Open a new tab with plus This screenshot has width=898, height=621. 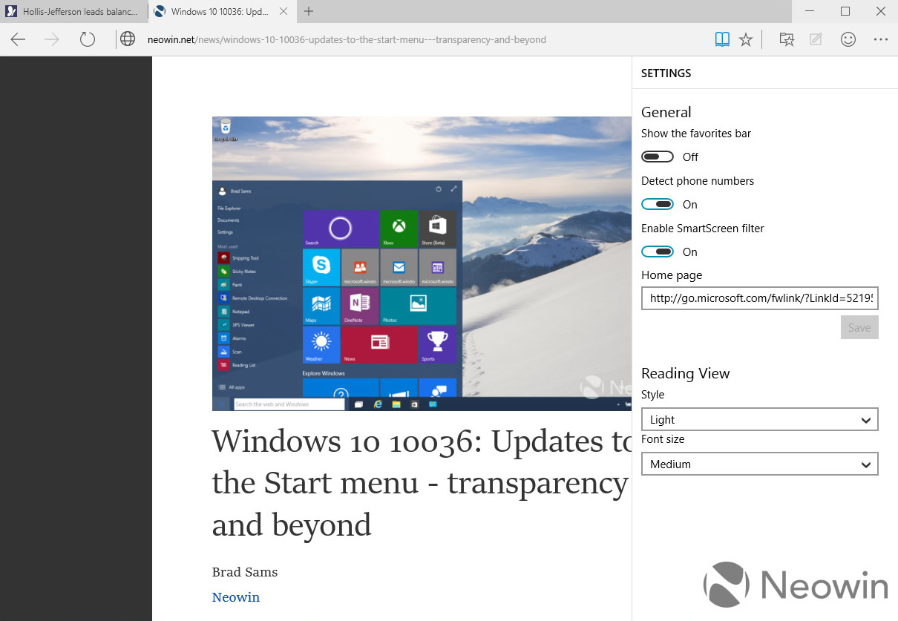tap(309, 11)
